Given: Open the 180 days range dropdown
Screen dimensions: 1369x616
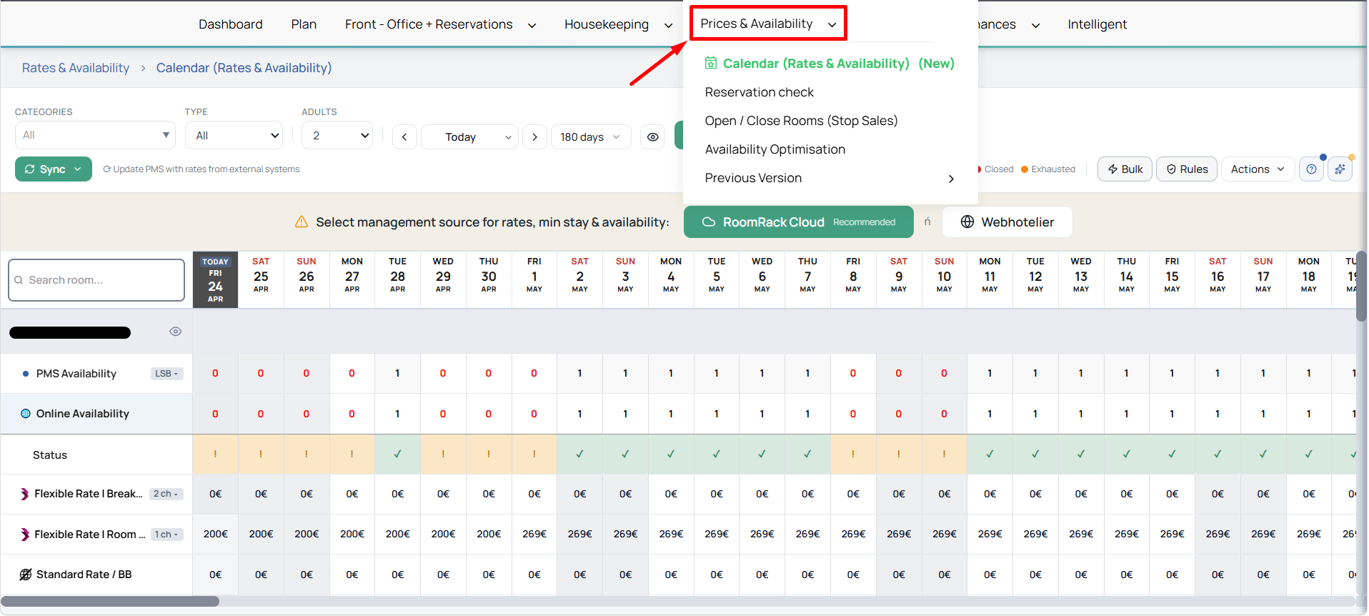Looking at the screenshot, I should (590, 137).
